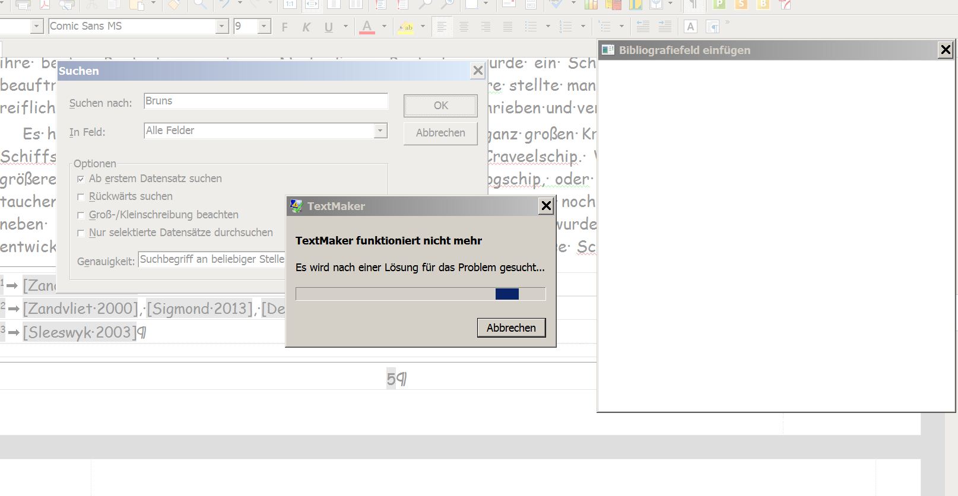Close the Suchen dialog
The width and height of the screenshot is (958, 496).
click(x=478, y=71)
